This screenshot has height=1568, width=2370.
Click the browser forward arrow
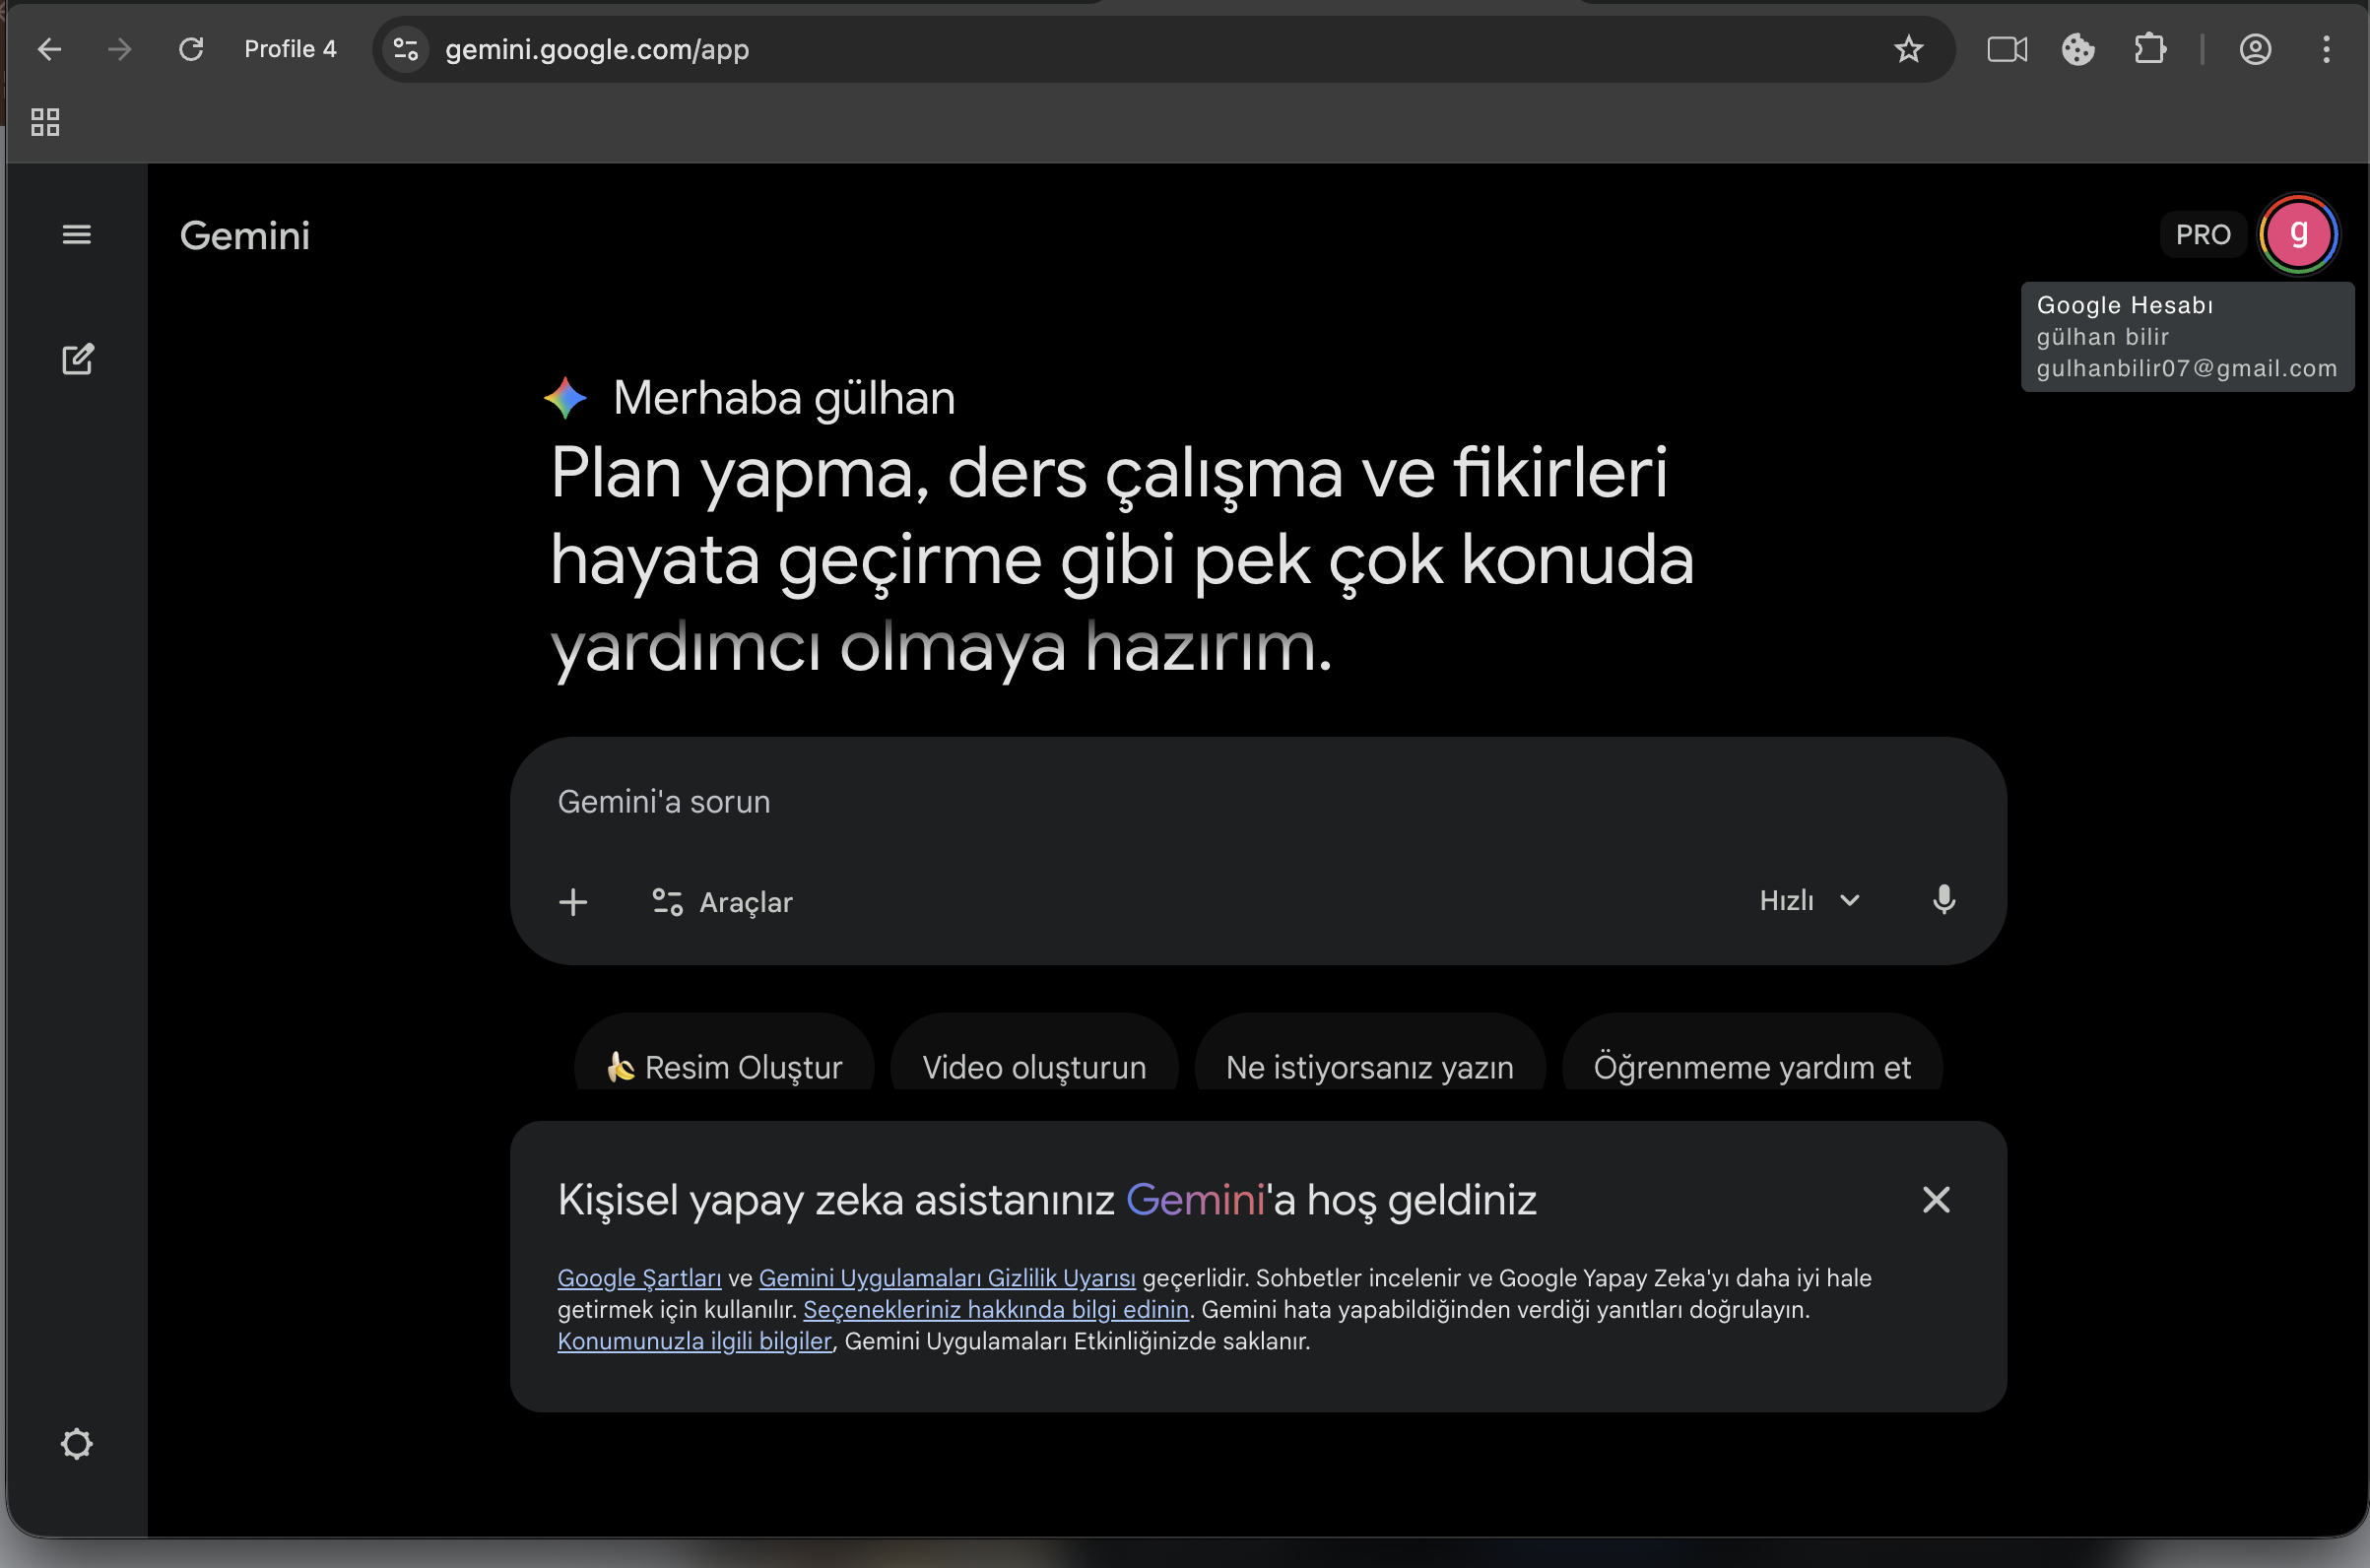[x=120, y=49]
